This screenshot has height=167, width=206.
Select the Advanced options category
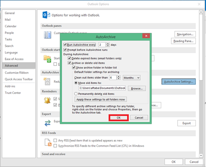pyautogui.click(x=19, y=66)
